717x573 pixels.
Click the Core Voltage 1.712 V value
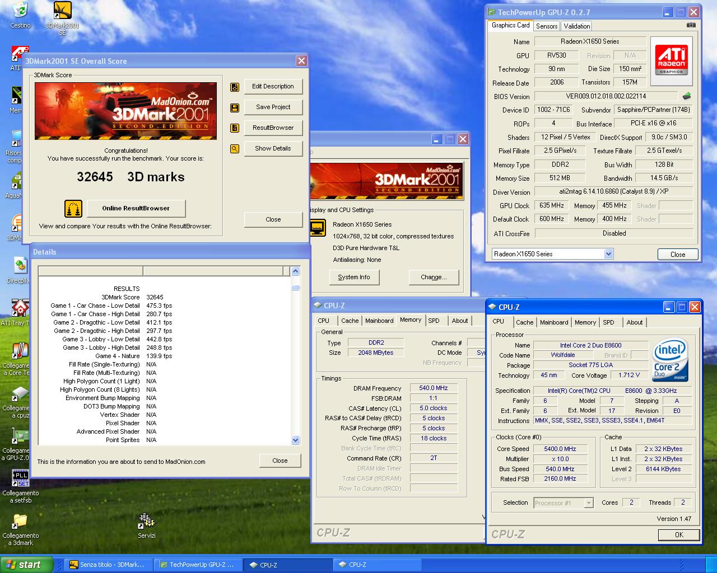click(x=629, y=375)
